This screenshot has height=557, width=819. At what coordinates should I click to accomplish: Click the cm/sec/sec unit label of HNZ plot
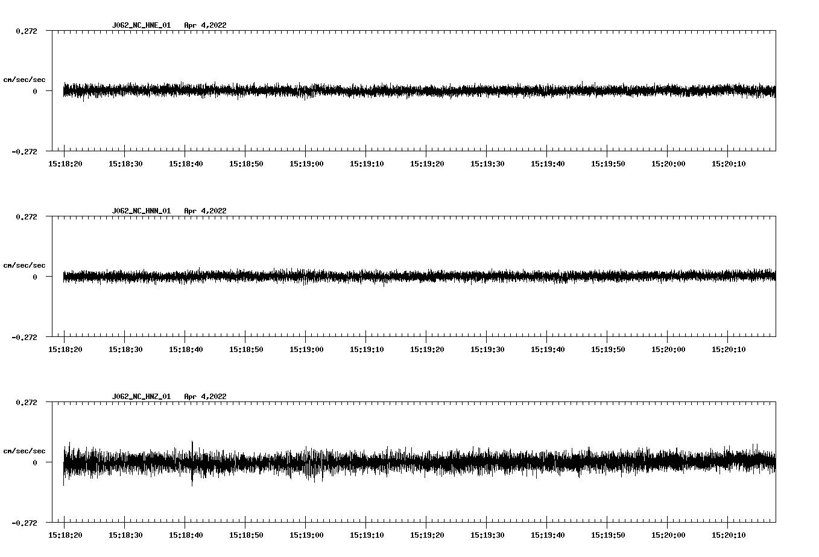click(25, 451)
